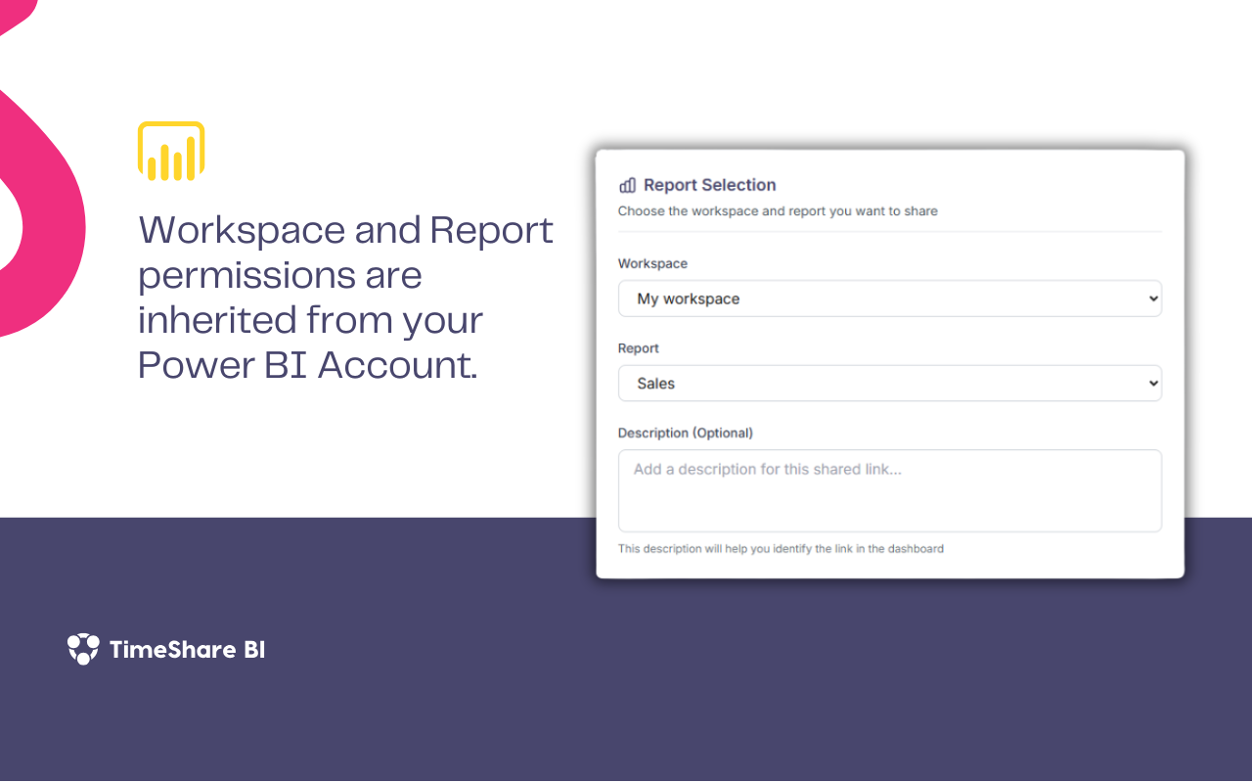Click the 'This description will help you identify' hint
This screenshot has width=1252, height=783.
(781, 549)
